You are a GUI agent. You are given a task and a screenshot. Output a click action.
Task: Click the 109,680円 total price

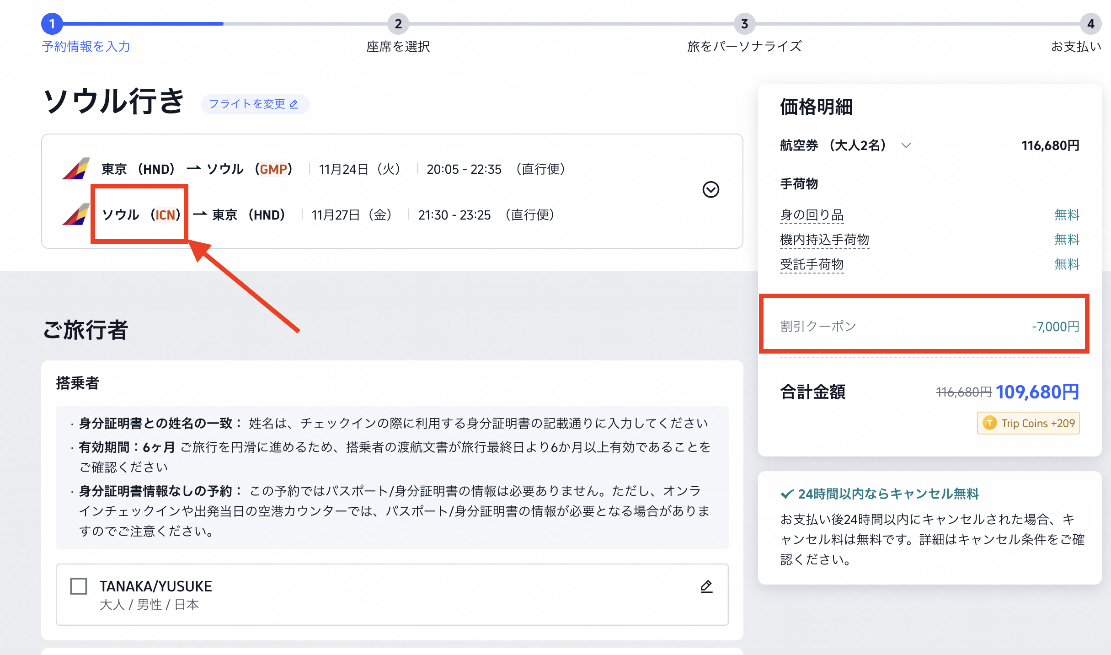pos(1037,392)
